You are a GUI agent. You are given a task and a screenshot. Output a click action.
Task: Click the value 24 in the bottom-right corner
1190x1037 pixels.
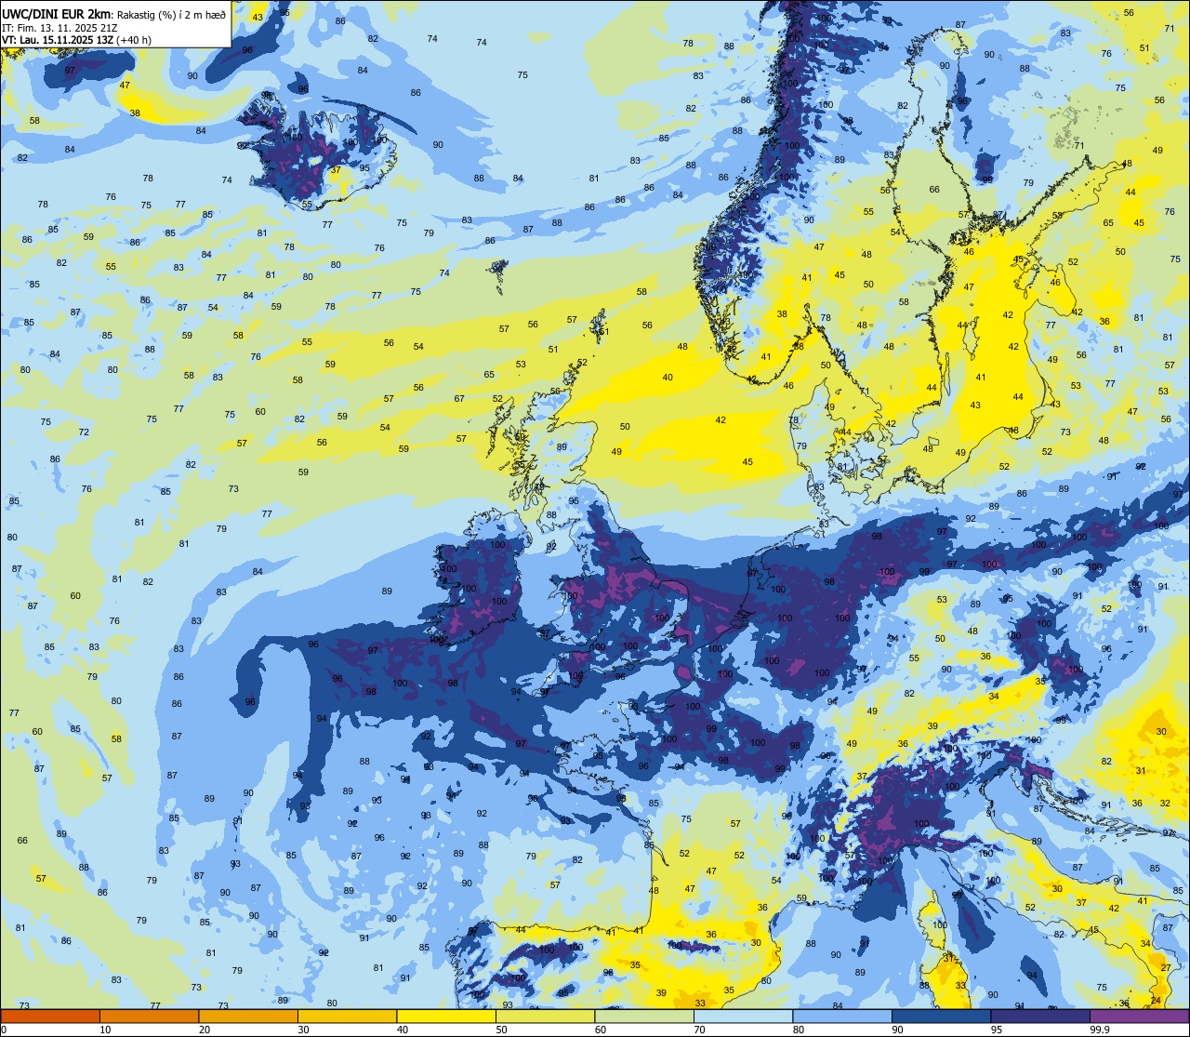[1156, 1000]
